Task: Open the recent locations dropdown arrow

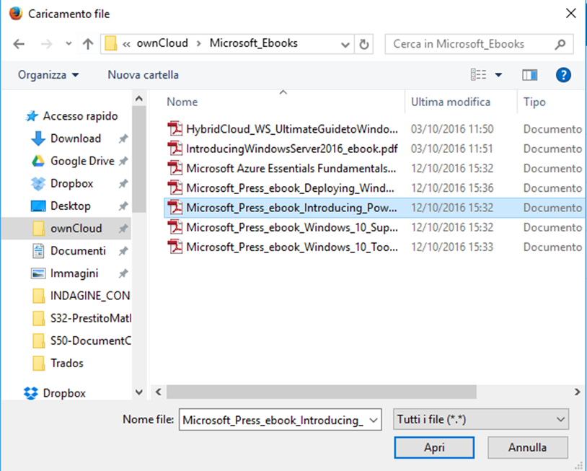Action: point(69,44)
